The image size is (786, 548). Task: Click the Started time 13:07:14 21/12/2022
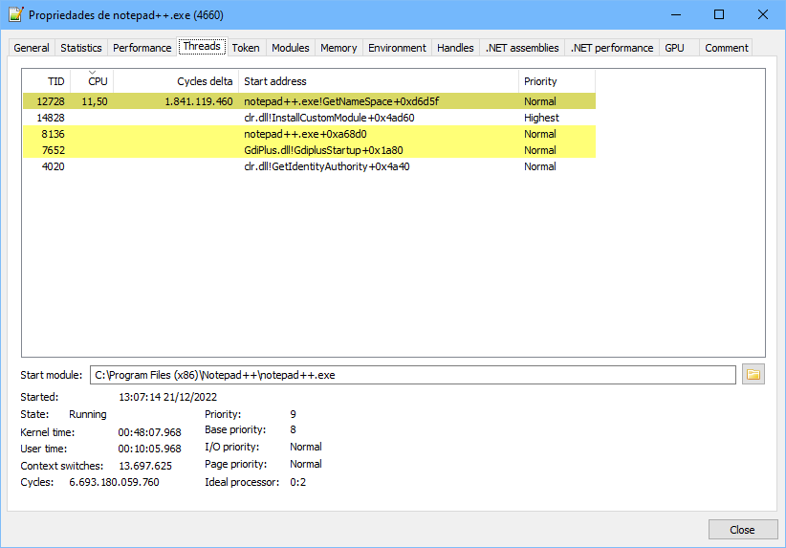tap(168, 397)
